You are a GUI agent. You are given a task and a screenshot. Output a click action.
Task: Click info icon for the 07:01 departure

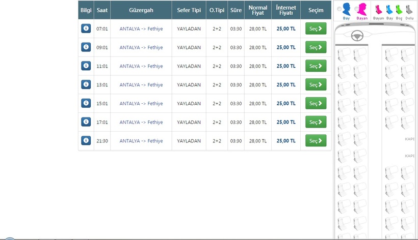pyautogui.click(x=86, y=28)
